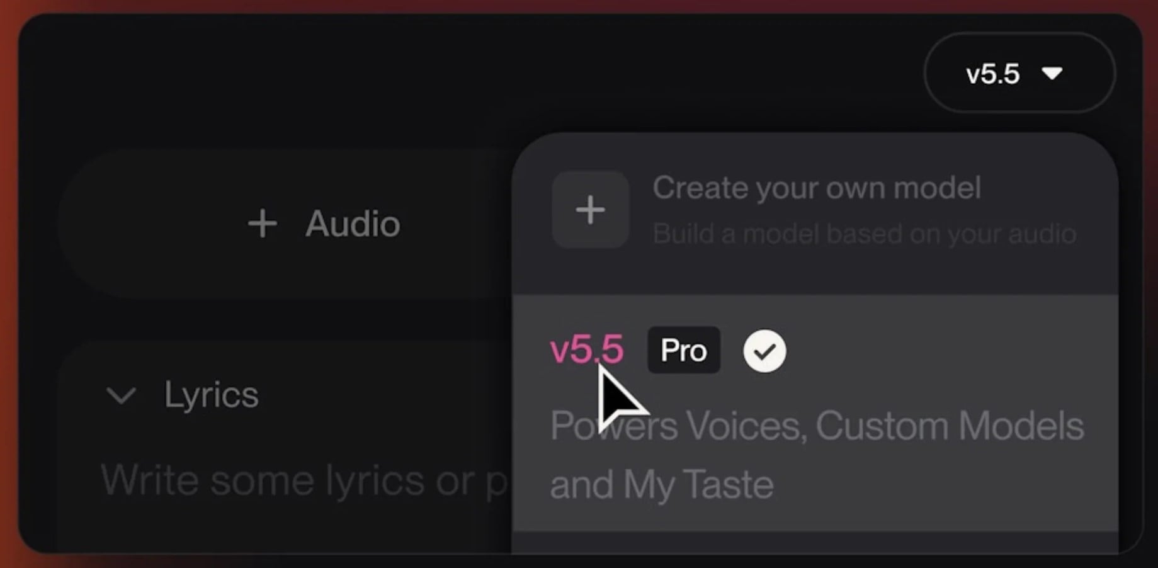The width and height of the screenshot is (1158, 568).
Task: Click the Pro badge on the v5.5 entry
Action: click(683, 351)
